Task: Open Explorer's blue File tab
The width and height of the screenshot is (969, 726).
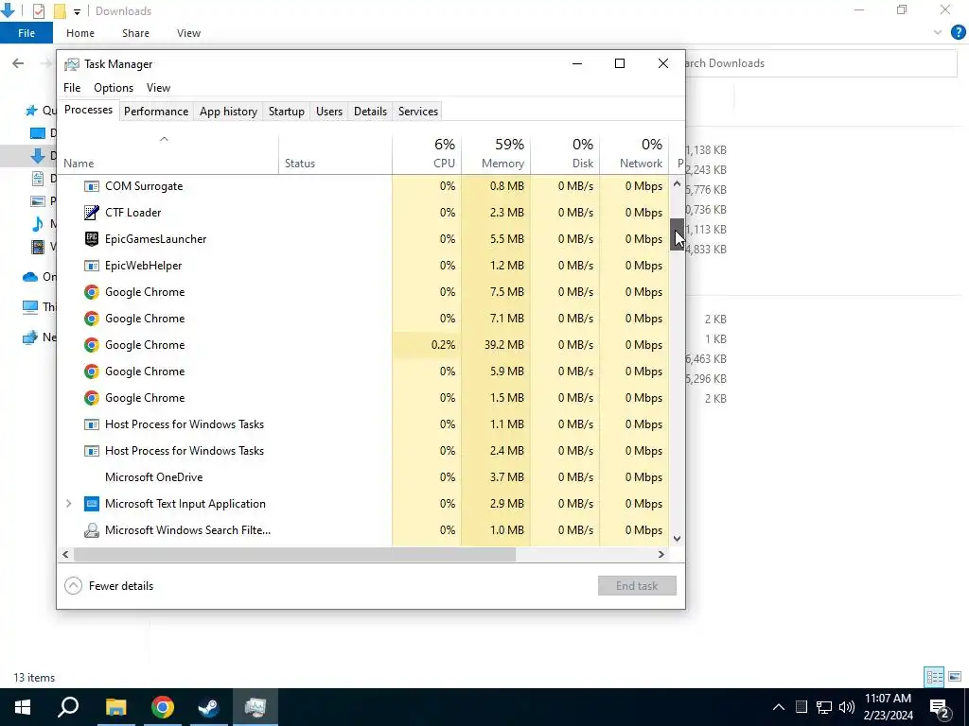Action: [x=26, y=33]
